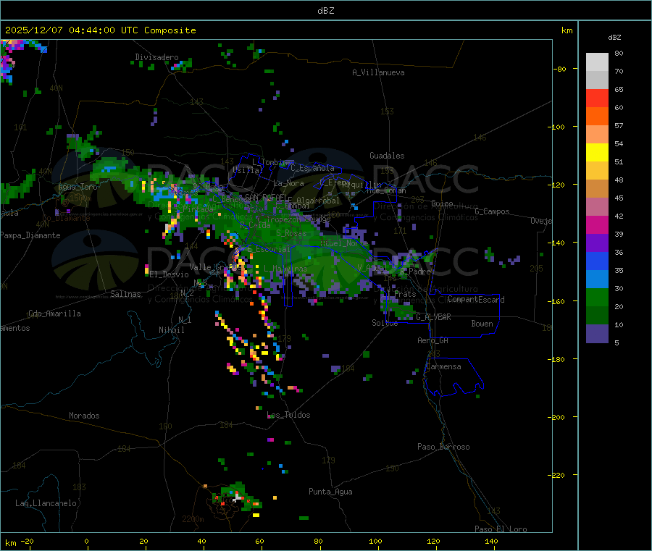Select the light blue 30–35 dBZ legend swatch

[x=597, y=279]
